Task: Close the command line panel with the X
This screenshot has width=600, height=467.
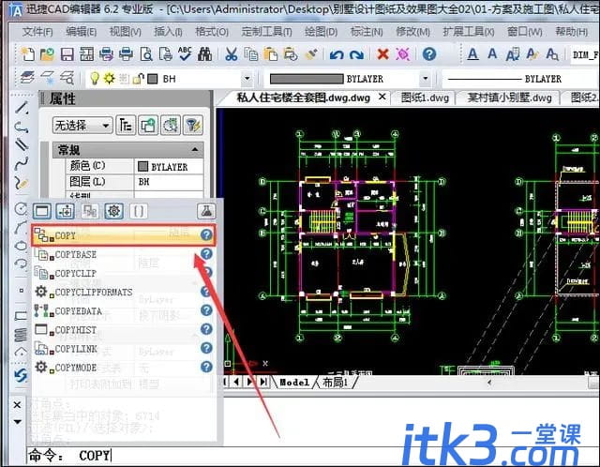Action: click(17, 404)
